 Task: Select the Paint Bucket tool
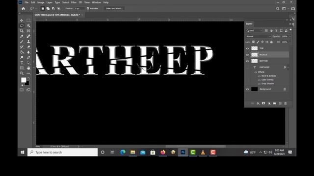coord(22,52)
